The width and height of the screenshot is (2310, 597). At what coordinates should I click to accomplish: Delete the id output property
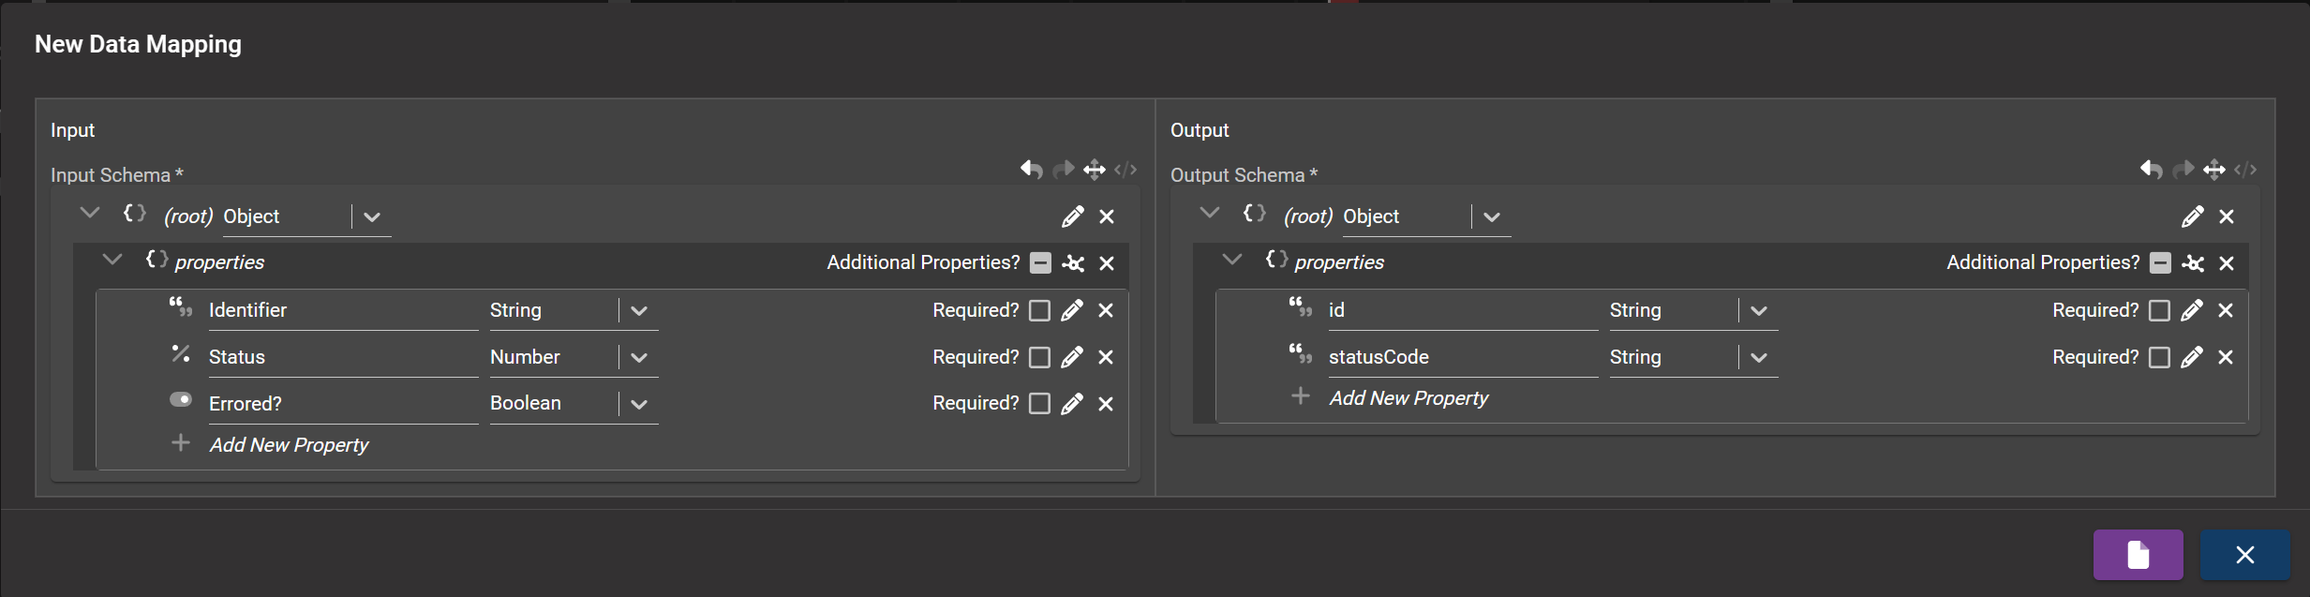(2226, 310)
